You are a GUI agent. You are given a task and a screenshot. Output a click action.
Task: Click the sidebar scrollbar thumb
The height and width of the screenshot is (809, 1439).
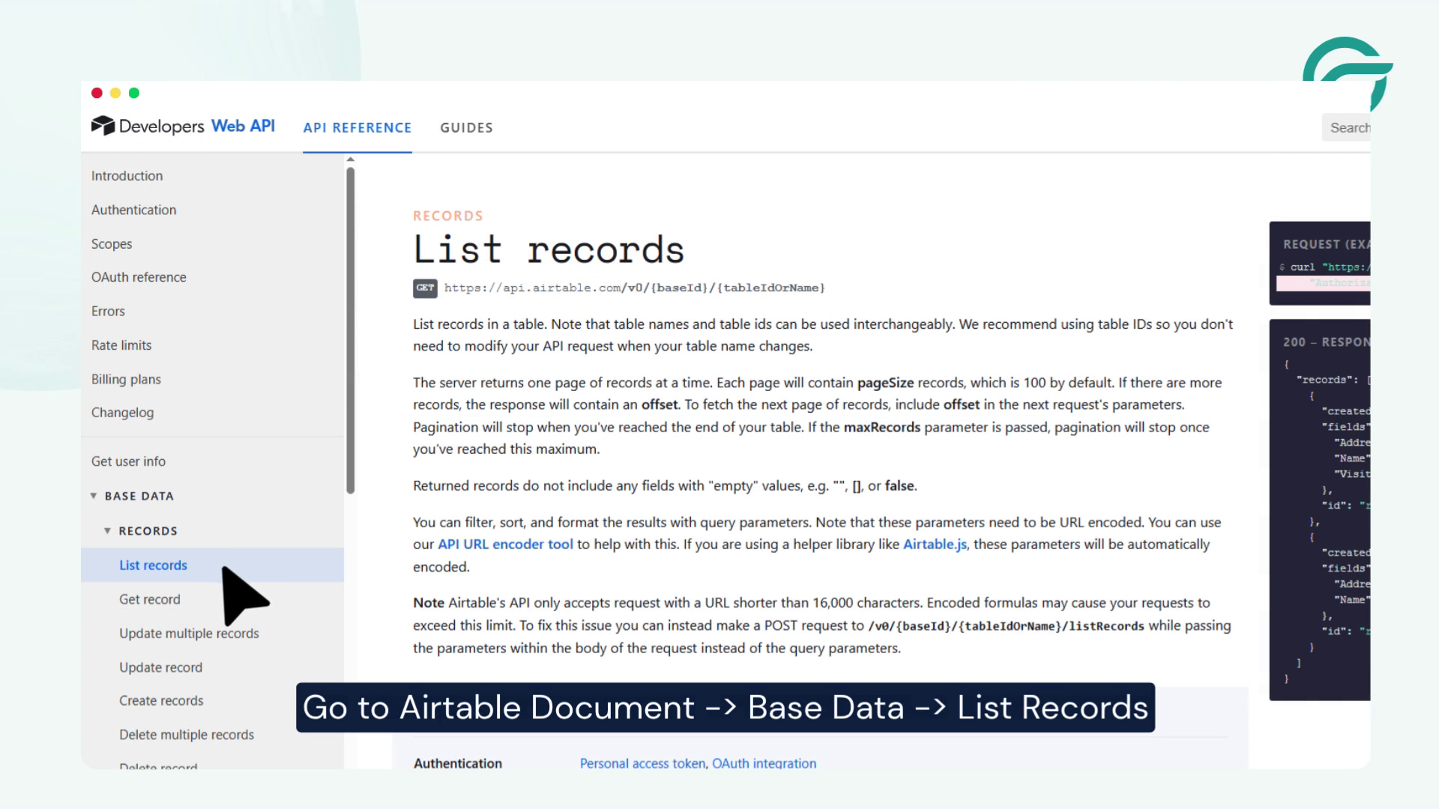(350, 330)
